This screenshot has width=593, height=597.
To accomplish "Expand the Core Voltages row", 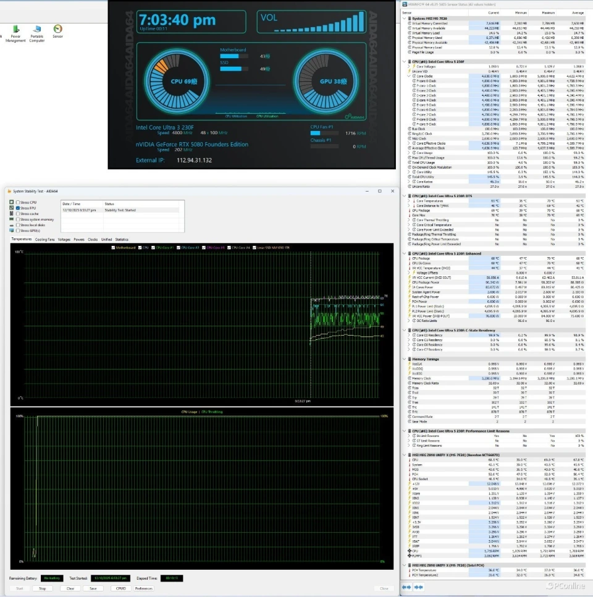I will [x=408, y=66].
